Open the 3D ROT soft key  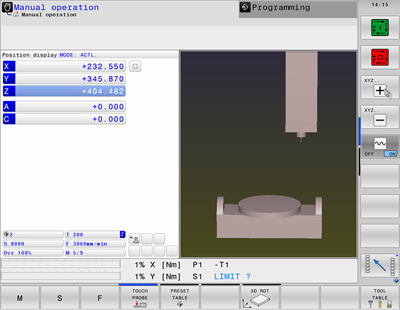[x=259, y=298]
